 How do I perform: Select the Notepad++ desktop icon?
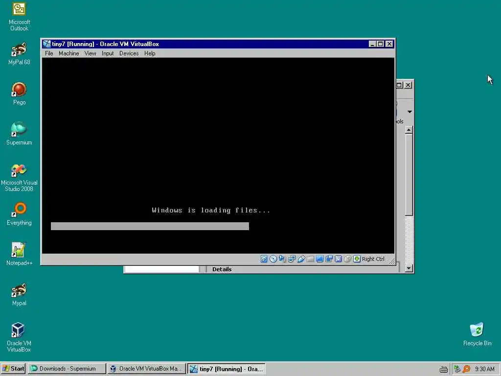pos(19,254)
